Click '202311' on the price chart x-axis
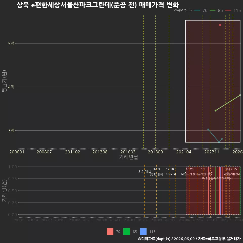 tap(212, 152)
